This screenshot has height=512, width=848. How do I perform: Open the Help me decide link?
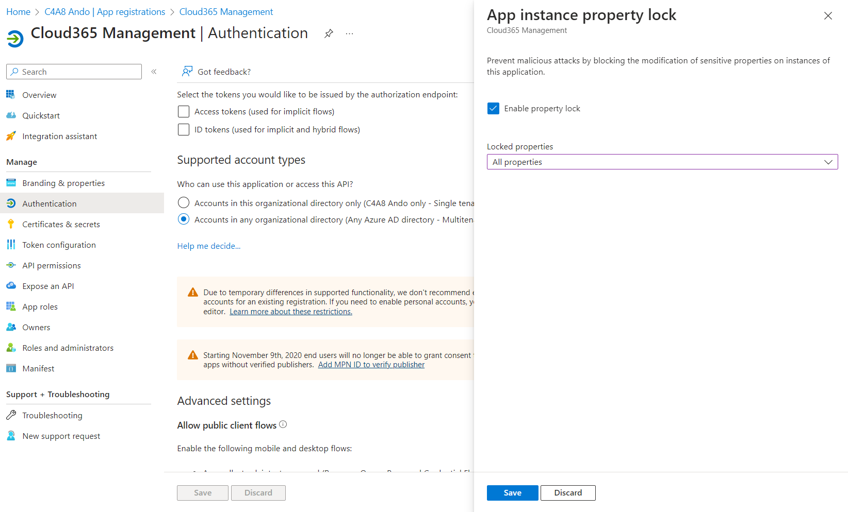point(209,246)
